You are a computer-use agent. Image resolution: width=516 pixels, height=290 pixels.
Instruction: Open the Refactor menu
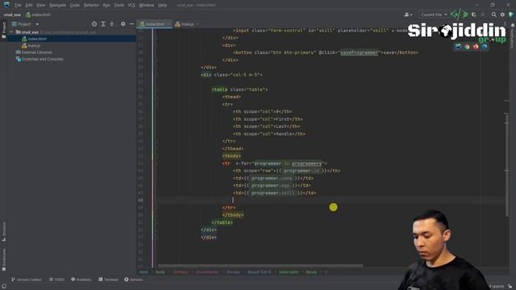pos(91,6)
